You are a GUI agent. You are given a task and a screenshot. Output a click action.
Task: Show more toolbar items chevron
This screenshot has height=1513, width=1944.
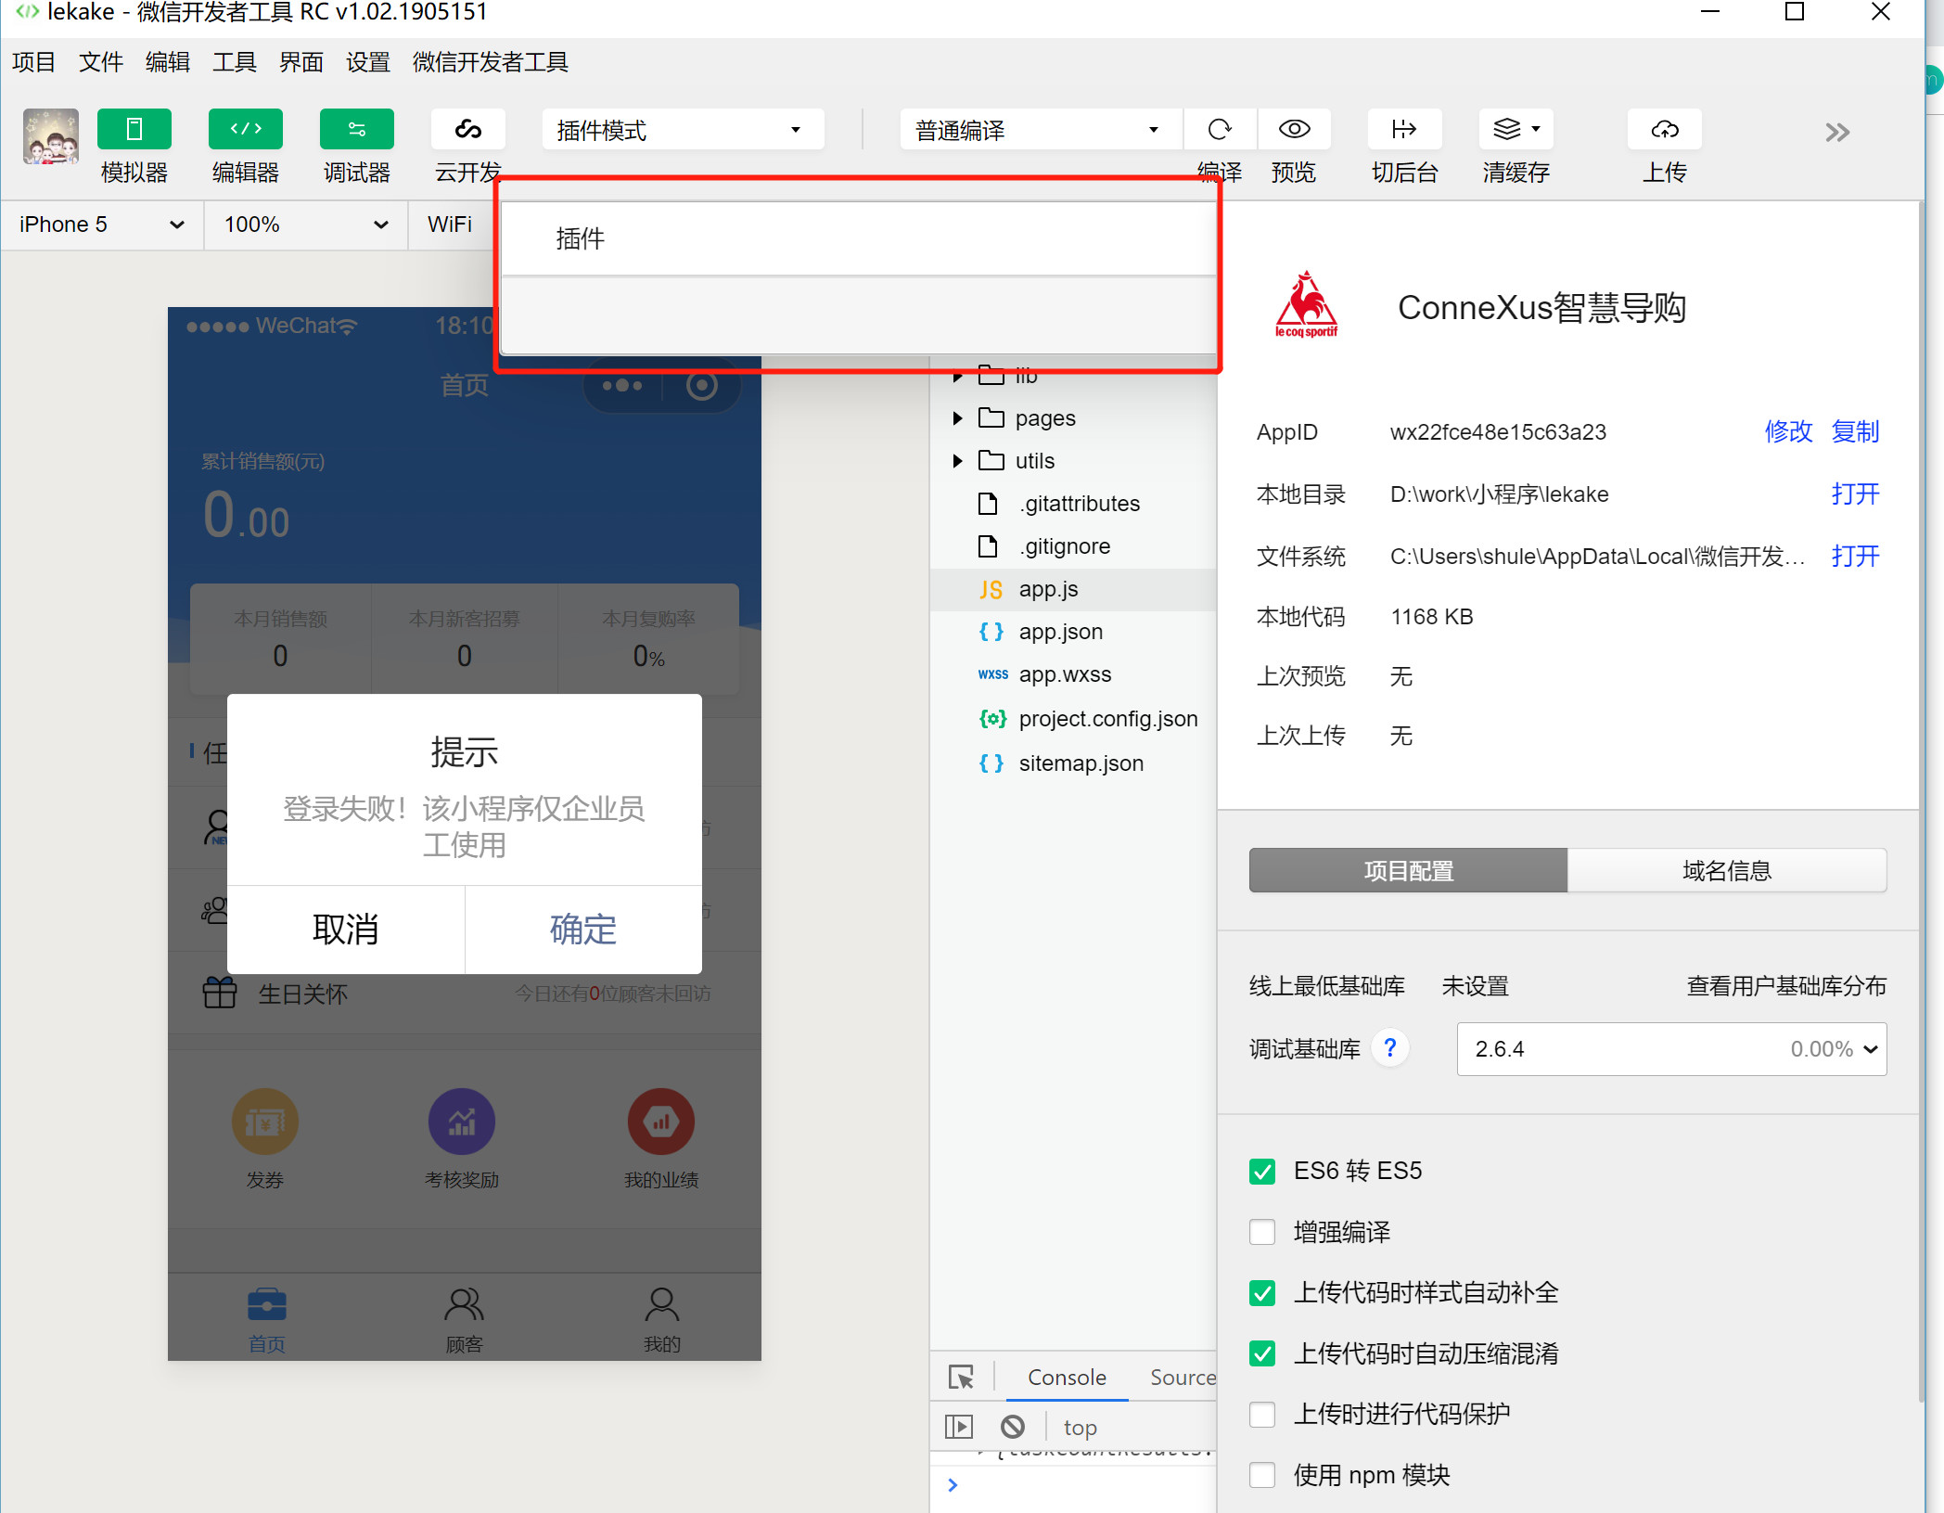click(1837, 132)
